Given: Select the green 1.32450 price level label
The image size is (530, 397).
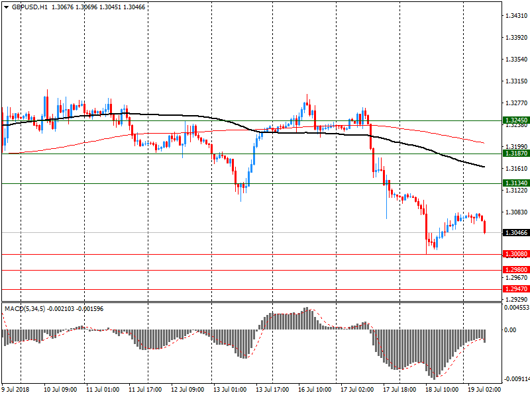Looking at the screenshot, I should (x=515, y=121).
